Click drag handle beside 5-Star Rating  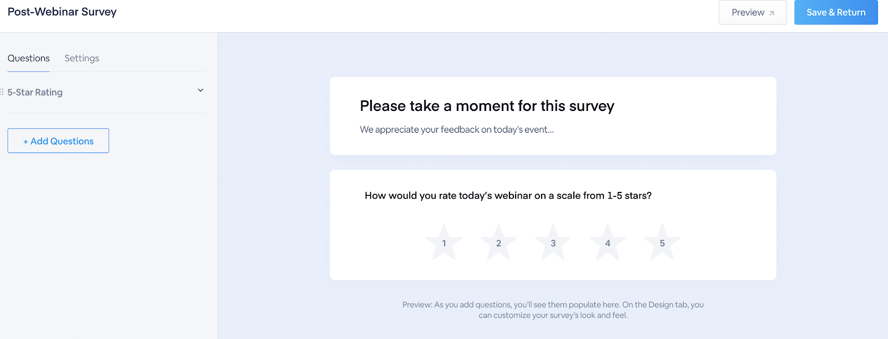pos(2,92)
